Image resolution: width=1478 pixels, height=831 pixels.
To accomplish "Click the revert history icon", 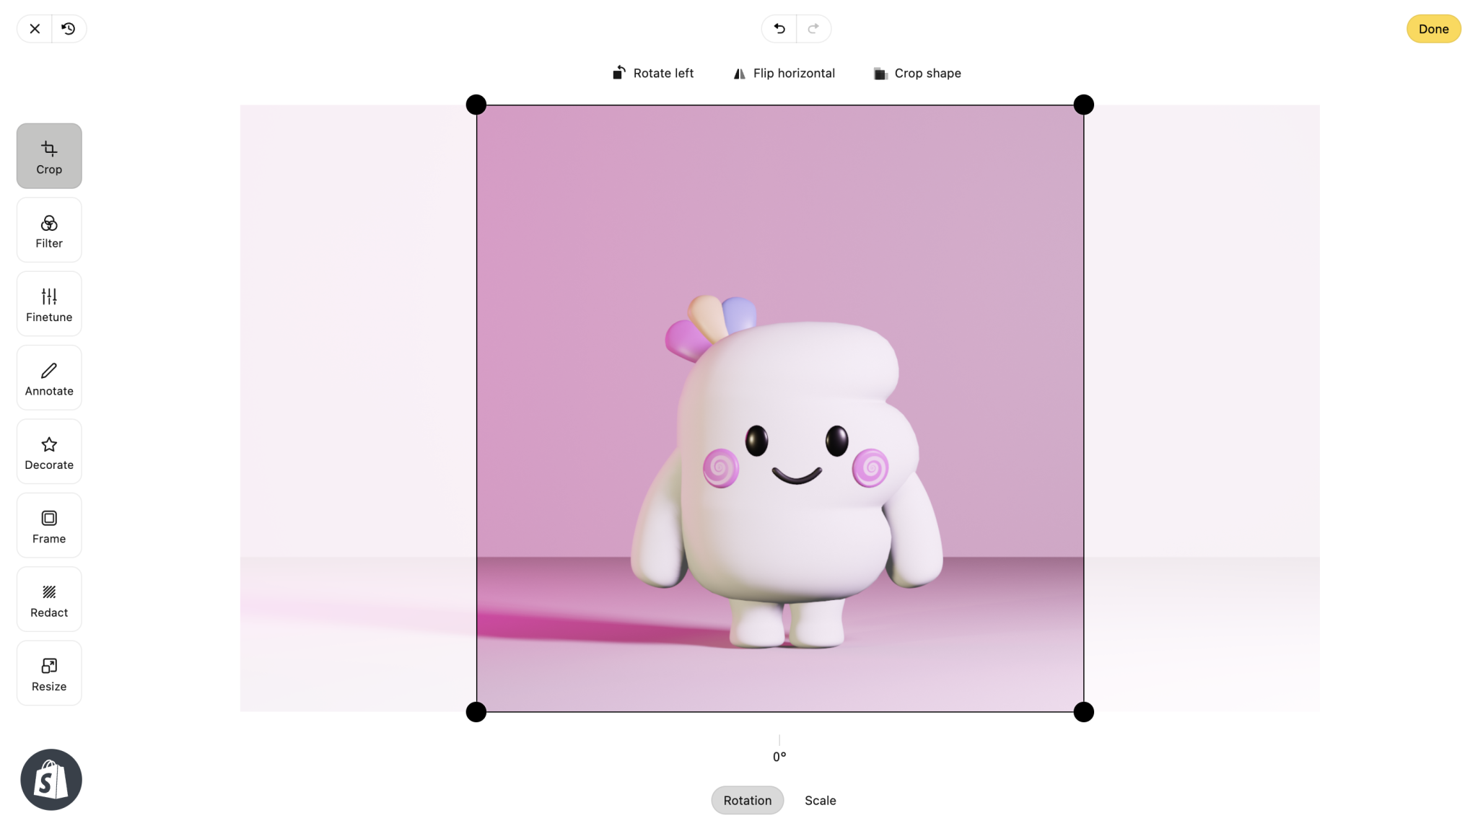I will tap(69, 29).
